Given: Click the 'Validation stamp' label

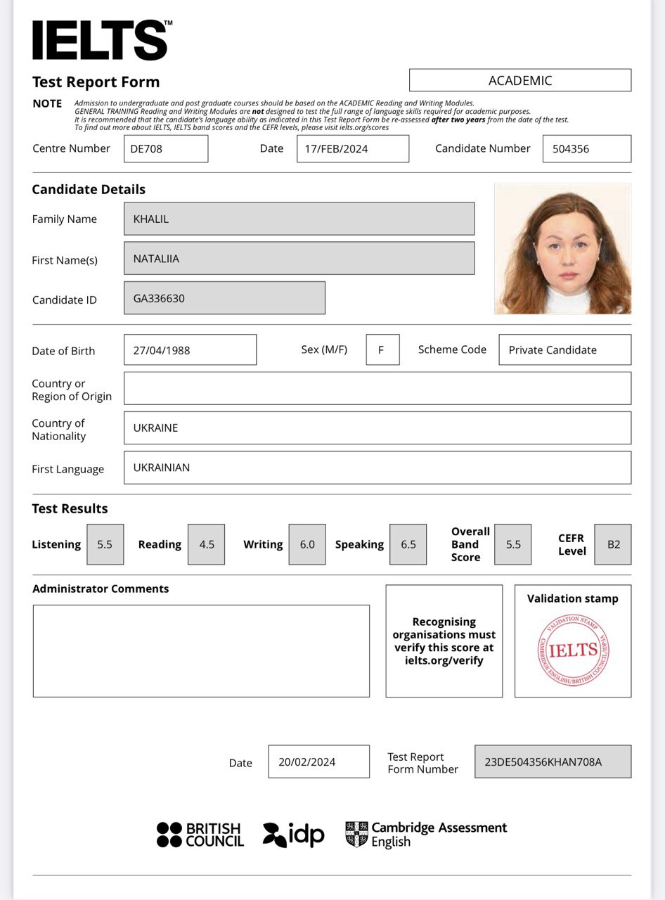Looking at the screenshot, I should point(573,598).
